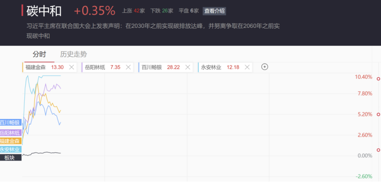Remove 永安林业 from the chart
Viewport: 381px width, 182px height.
(247, 67)
